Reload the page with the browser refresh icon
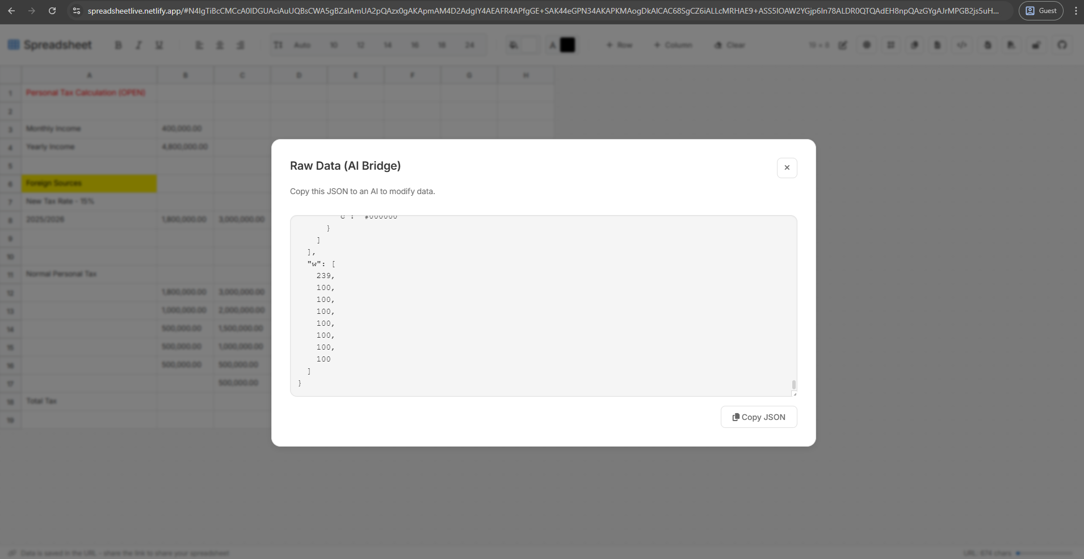Viewport: 1084px width, 559px height. (x=52, y=10)
